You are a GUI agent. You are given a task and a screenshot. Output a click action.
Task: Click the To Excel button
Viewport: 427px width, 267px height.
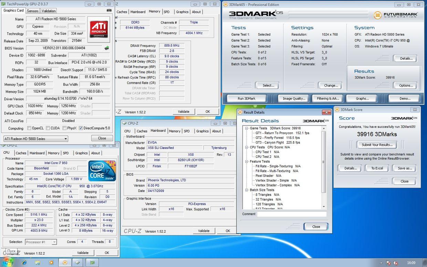pyautogui.click(x=377, y=168)
